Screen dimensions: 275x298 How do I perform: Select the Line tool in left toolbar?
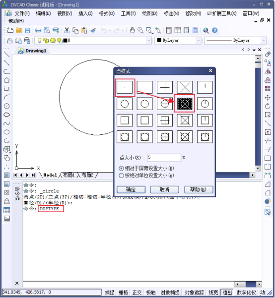click(x=6, y=55)
